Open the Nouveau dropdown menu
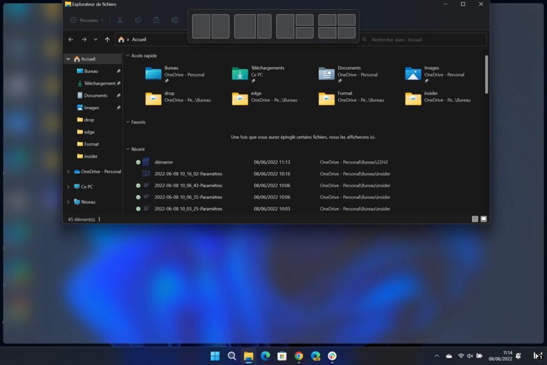The image size is (547, 365). [88, 20]
